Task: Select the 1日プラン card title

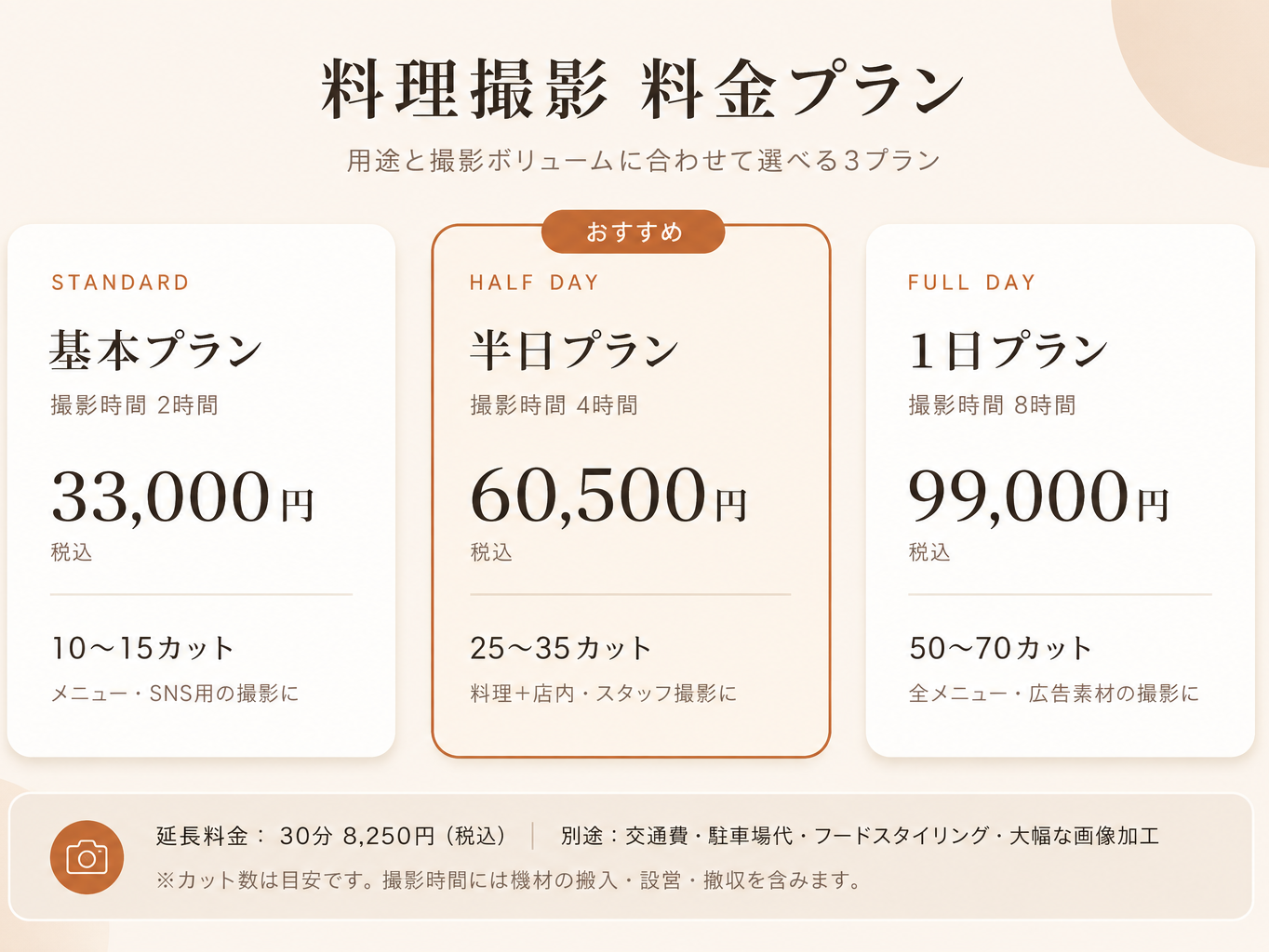Action: click(x=1009, y=350)
